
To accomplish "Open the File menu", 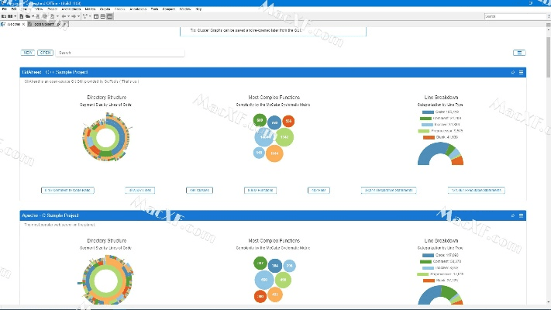I will click(x=4, y=9).
